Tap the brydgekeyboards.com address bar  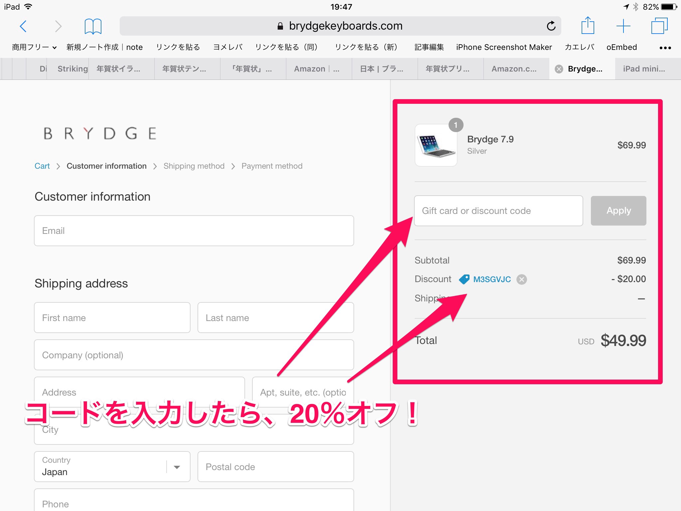[x=340, y=26]
